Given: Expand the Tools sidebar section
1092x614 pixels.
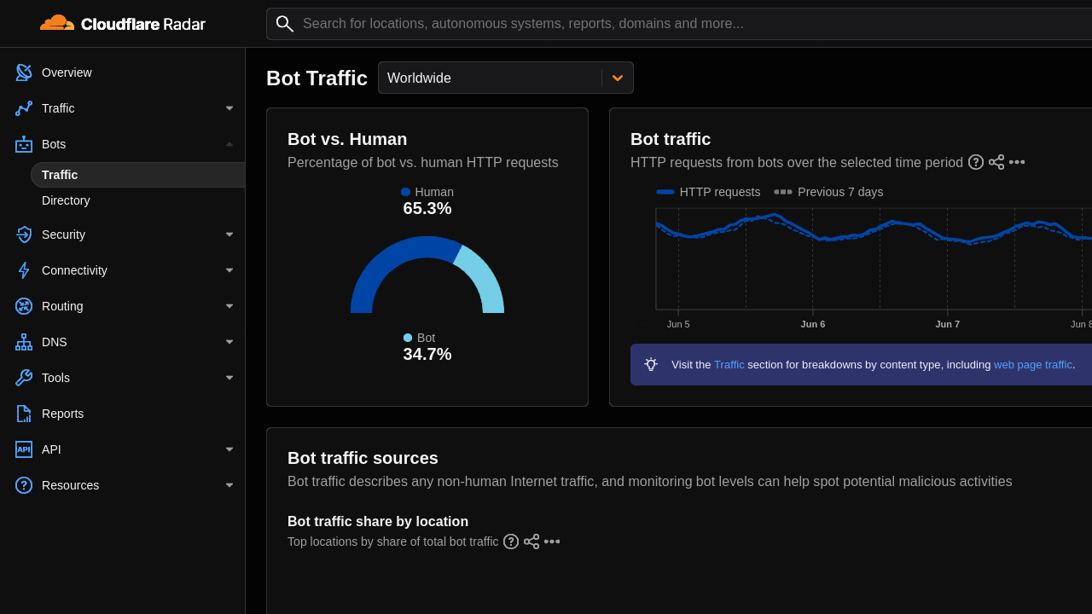Looking at the screenshot, I should tap(229, 378).
